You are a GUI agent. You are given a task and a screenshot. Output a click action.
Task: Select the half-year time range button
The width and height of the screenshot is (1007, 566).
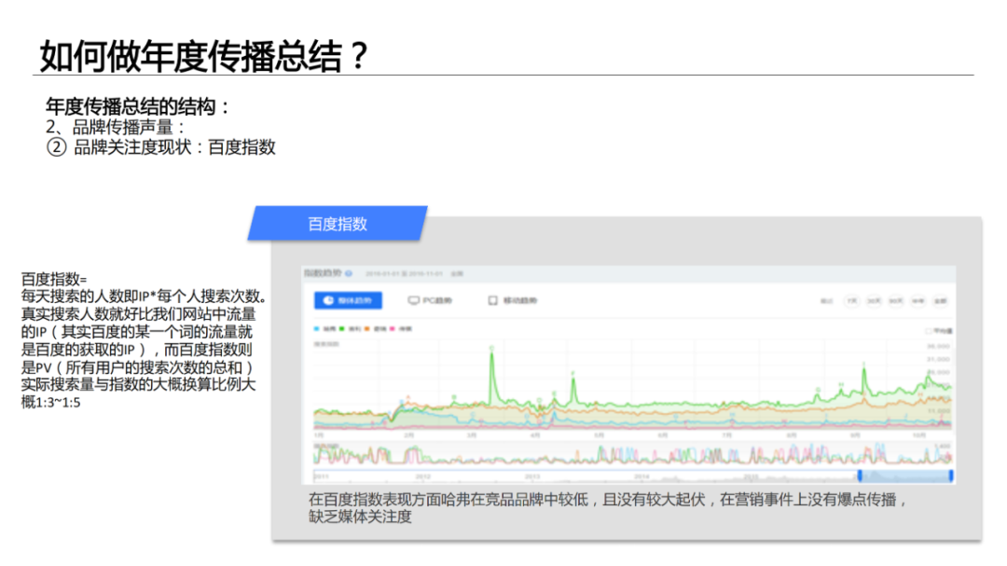tap(917, 300)
